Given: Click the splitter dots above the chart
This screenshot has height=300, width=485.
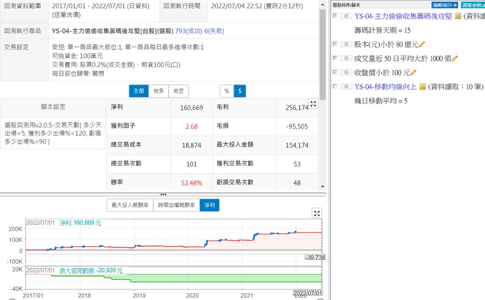Looking at the screenshot, I should point(163,194).
